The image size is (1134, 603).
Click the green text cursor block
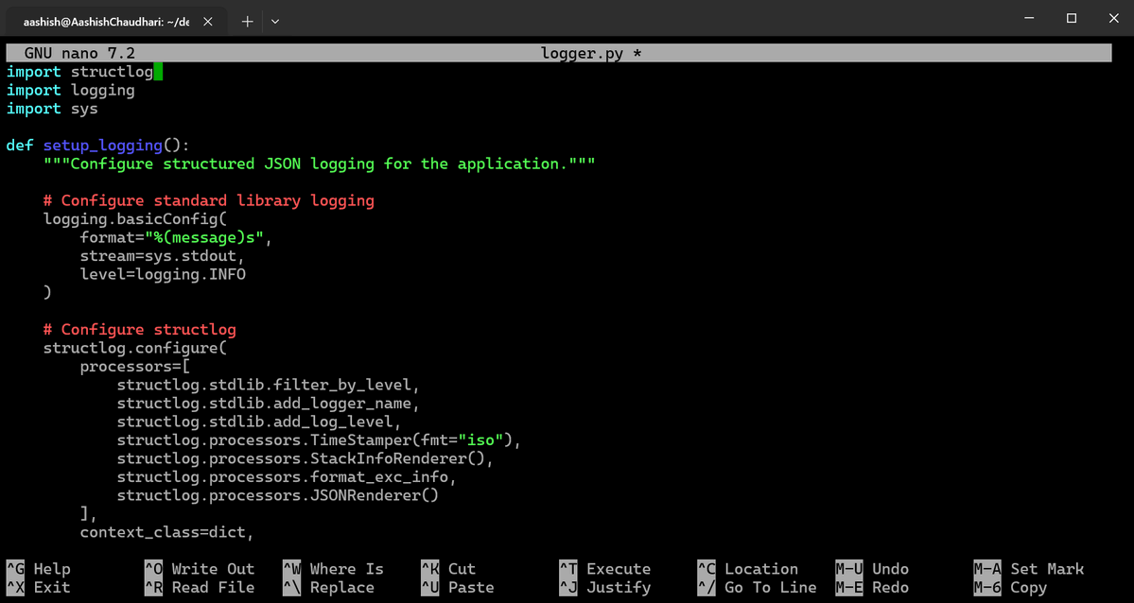(158, 72)
